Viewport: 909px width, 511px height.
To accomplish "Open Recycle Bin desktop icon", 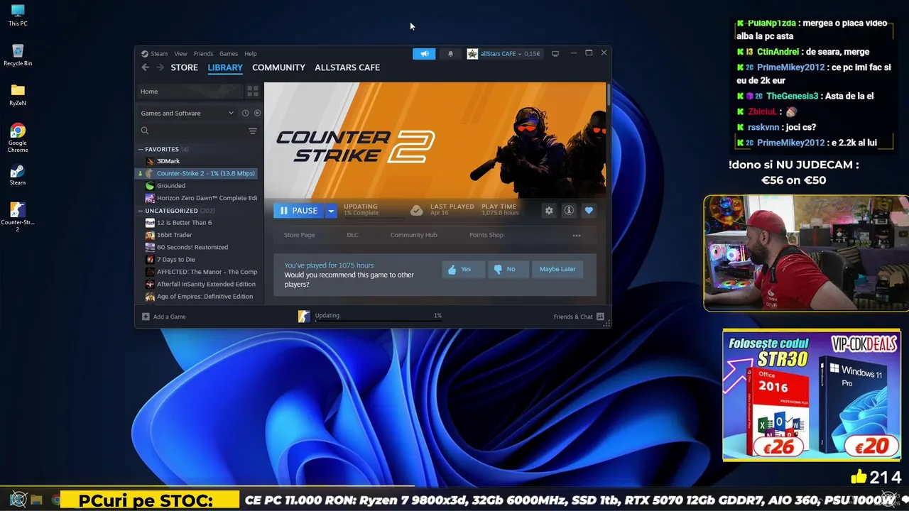I will [18, 55].
